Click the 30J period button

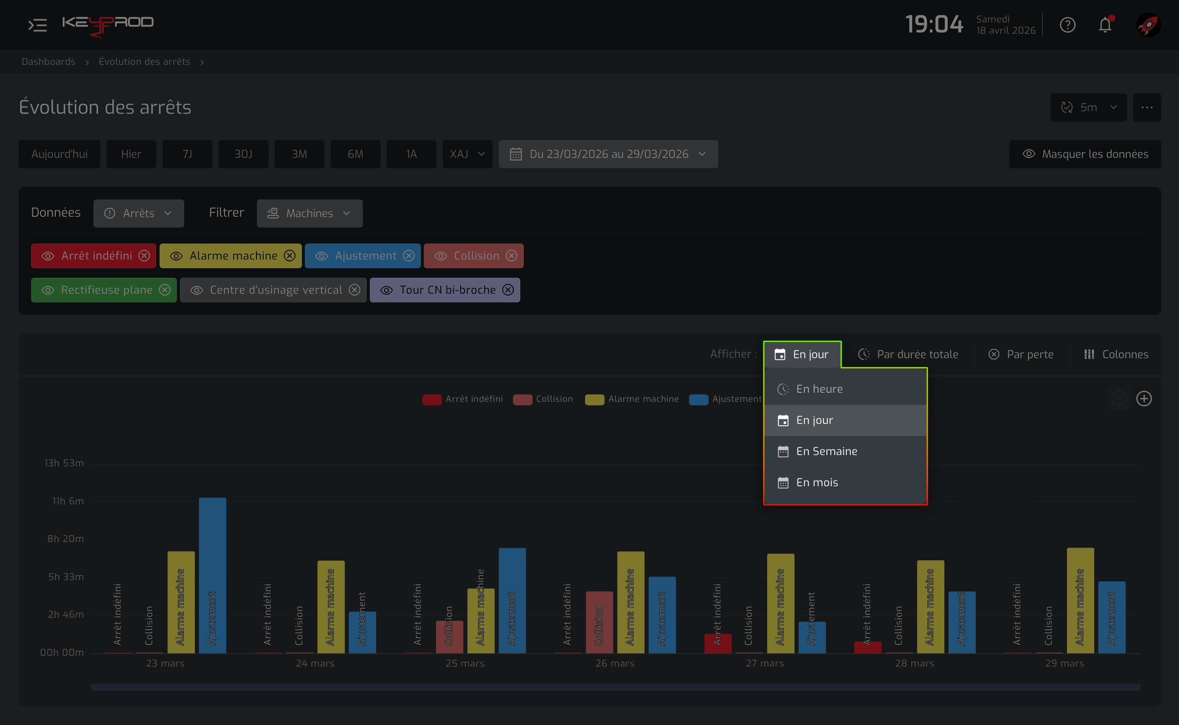tap(243, 154)
